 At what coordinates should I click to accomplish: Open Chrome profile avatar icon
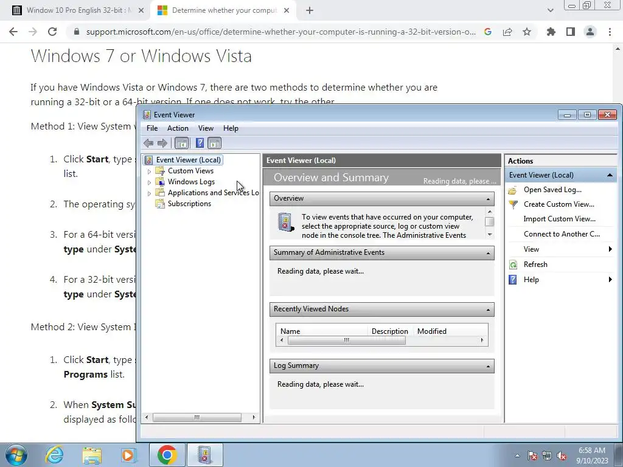(x=590, y=32)
